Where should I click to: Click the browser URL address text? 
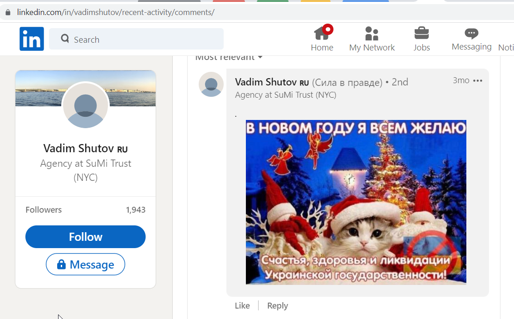point(116,12)
